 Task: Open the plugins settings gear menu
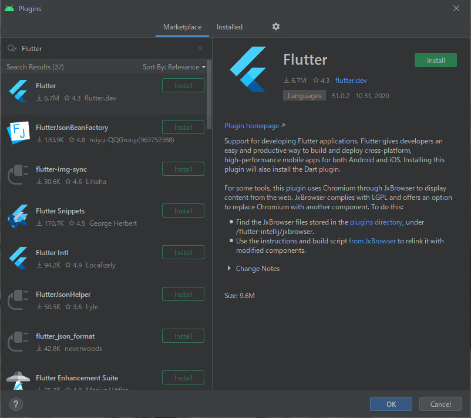click(x=276, y=27)
